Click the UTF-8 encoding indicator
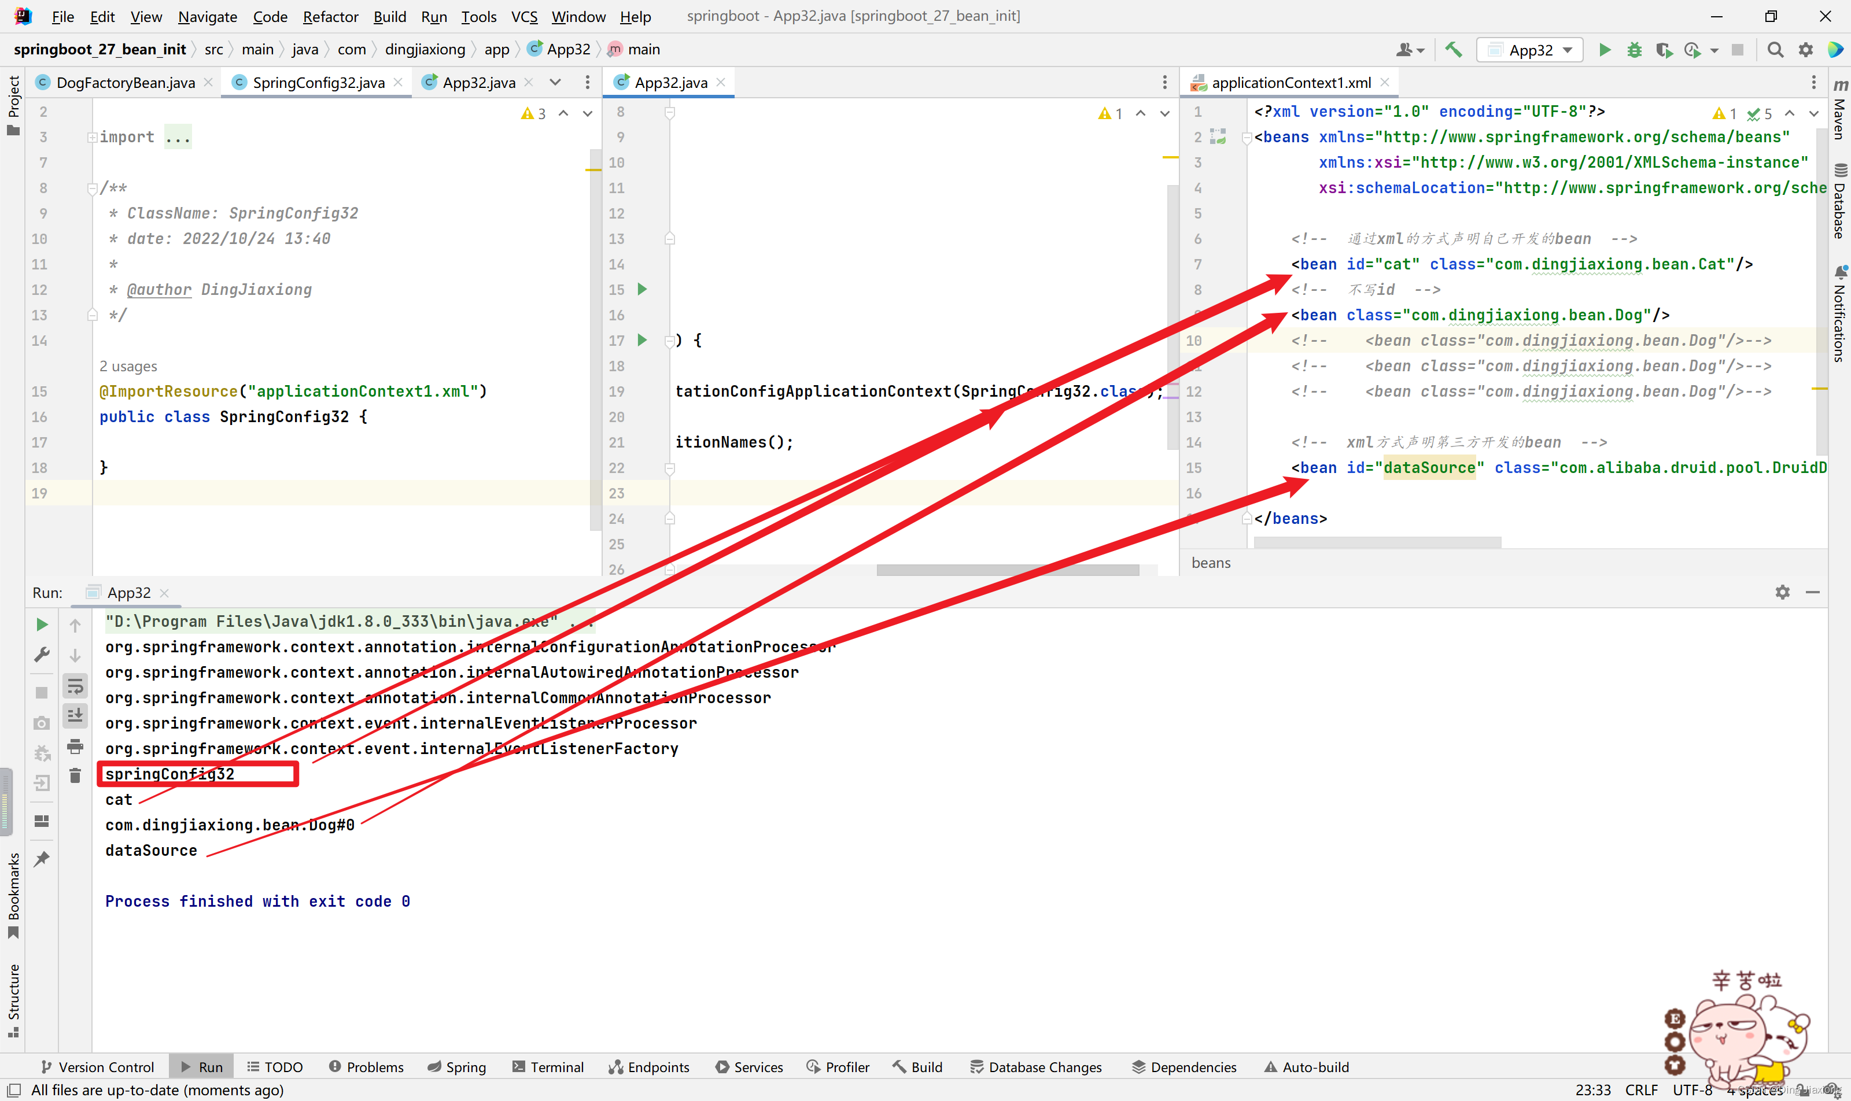Viewport: 1851px width, 1101px height. point(1692,1090)
